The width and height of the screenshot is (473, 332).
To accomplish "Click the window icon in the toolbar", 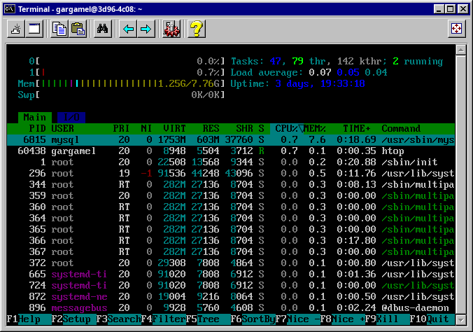I will (34, 29).
